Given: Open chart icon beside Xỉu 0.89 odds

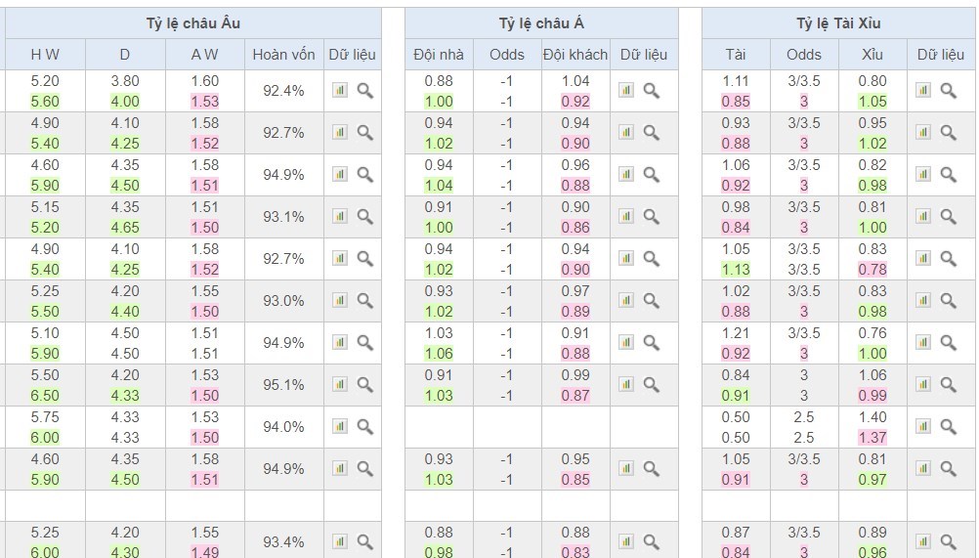Looking at the screenshot, I should pos(923,542).
